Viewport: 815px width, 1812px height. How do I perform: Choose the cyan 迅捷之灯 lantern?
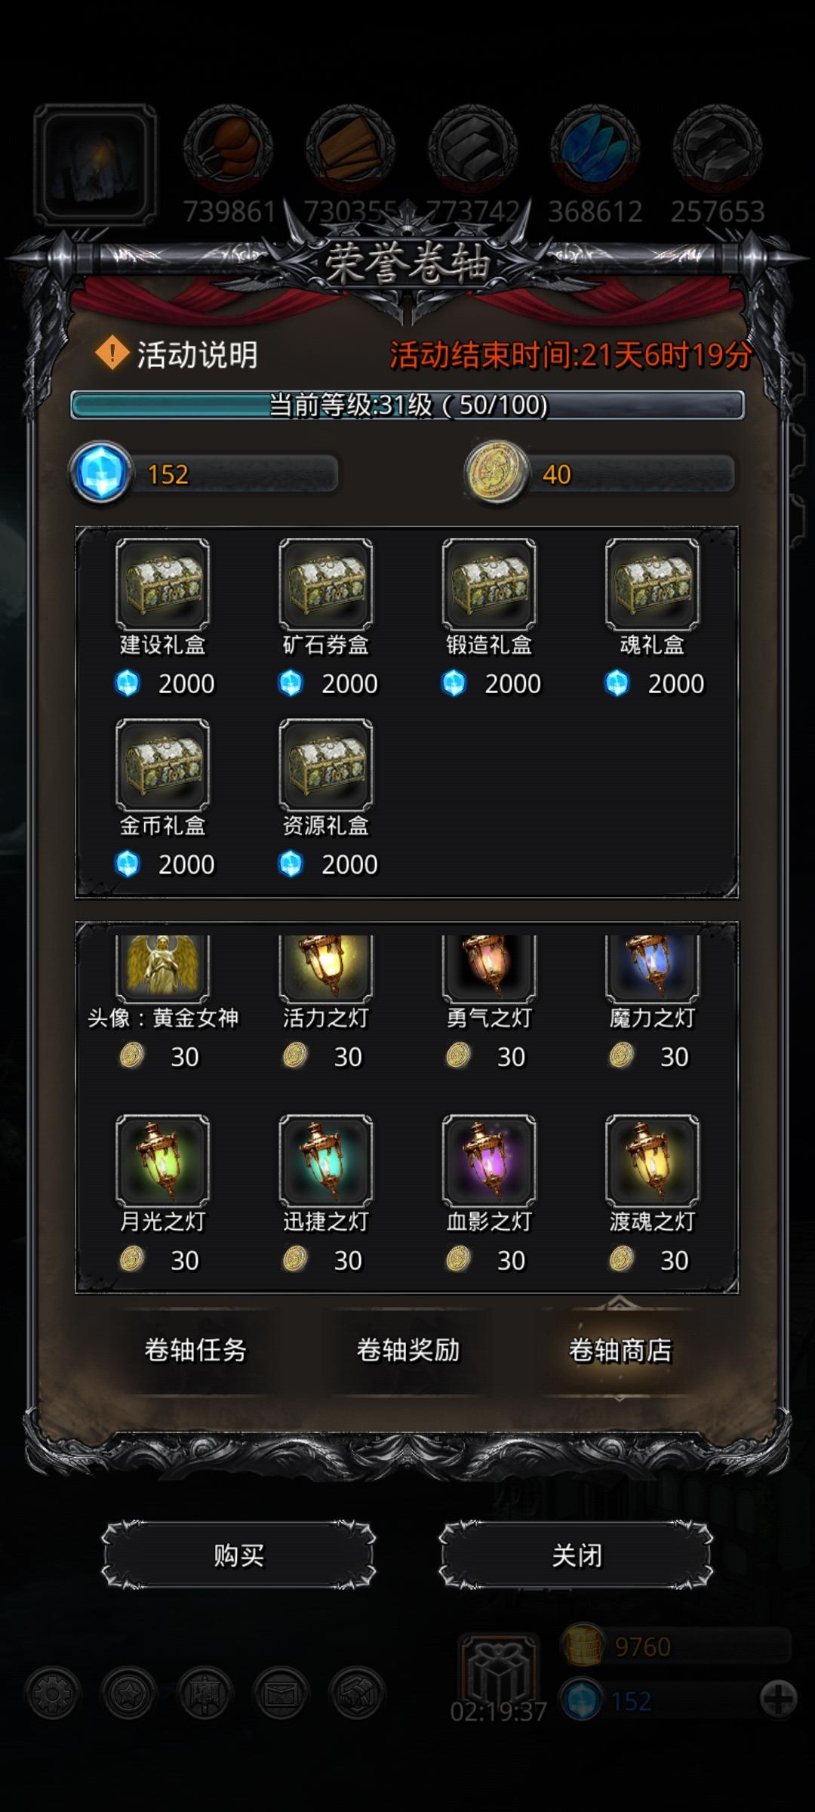[x=325, y=1160]
